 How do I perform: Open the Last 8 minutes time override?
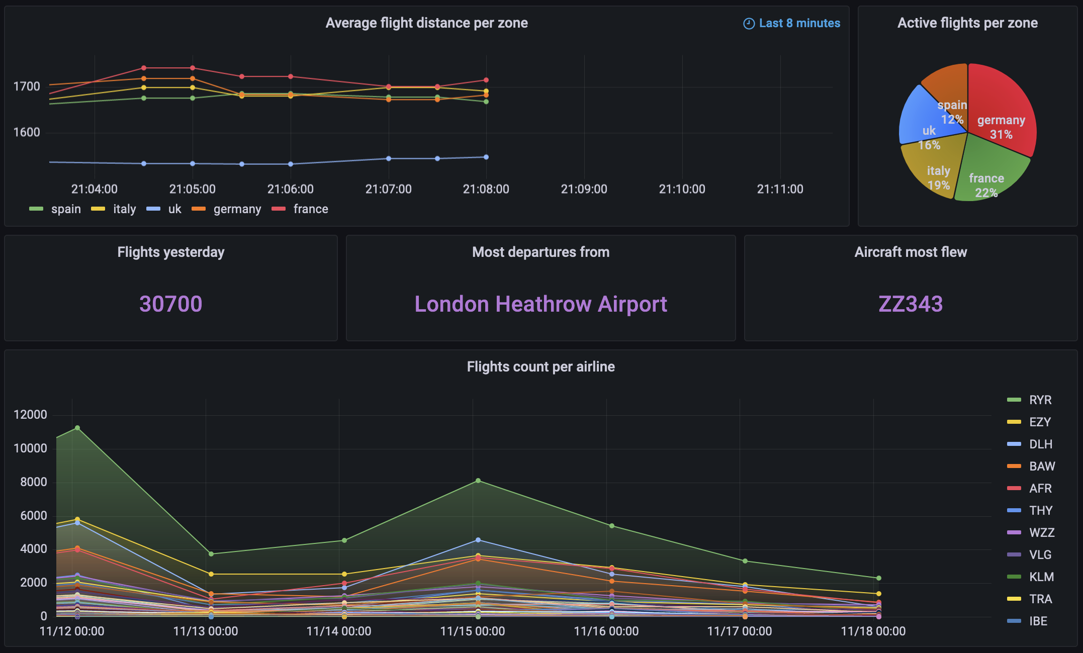click(799, 24)
